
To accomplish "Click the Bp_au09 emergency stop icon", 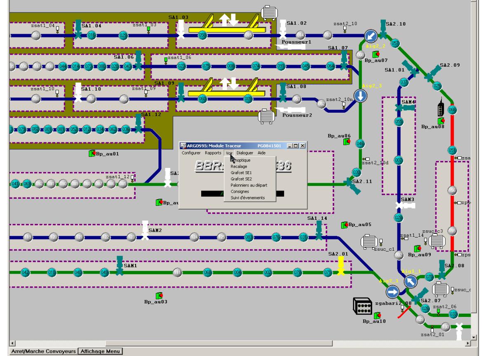I will (x=418, y=248).
